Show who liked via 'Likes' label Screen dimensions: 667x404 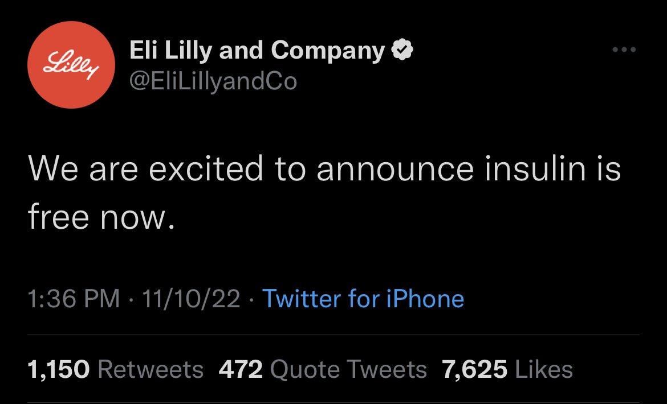(543, 370)
